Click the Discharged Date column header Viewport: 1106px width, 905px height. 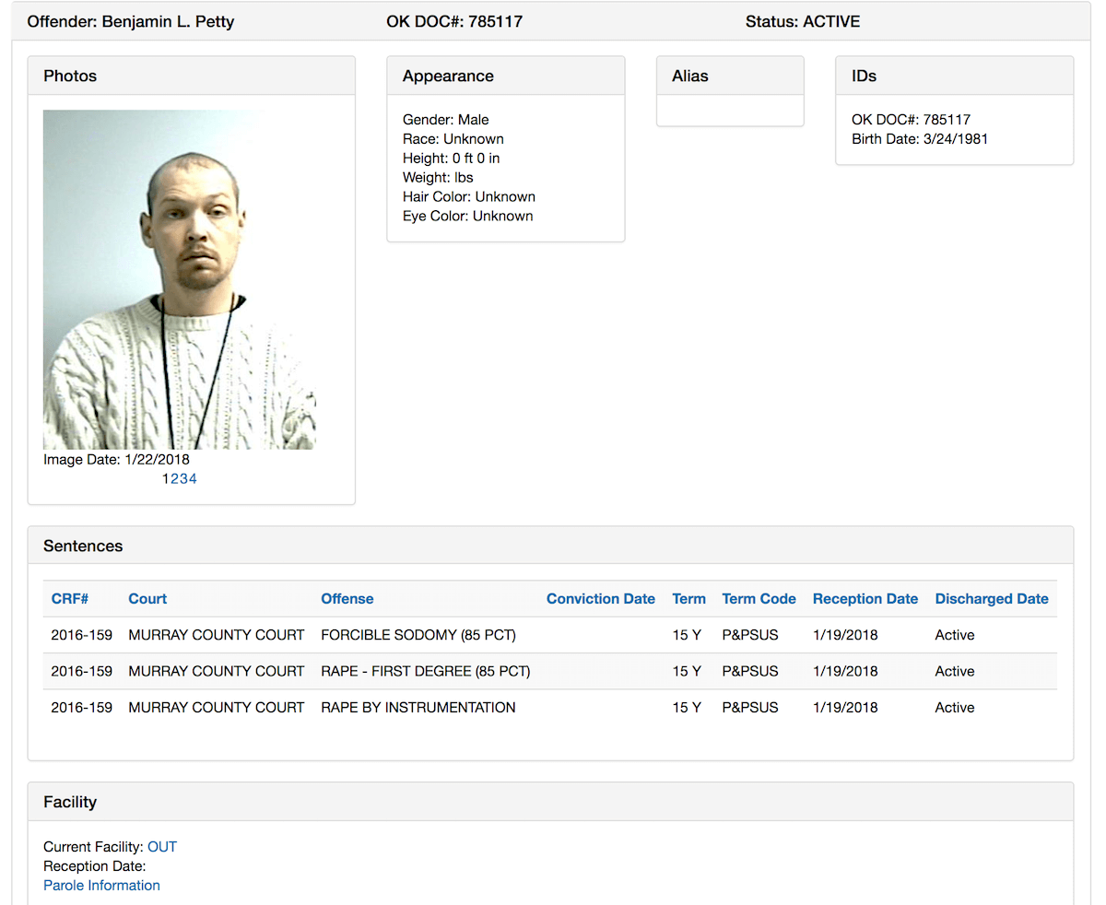click(991, 599)
